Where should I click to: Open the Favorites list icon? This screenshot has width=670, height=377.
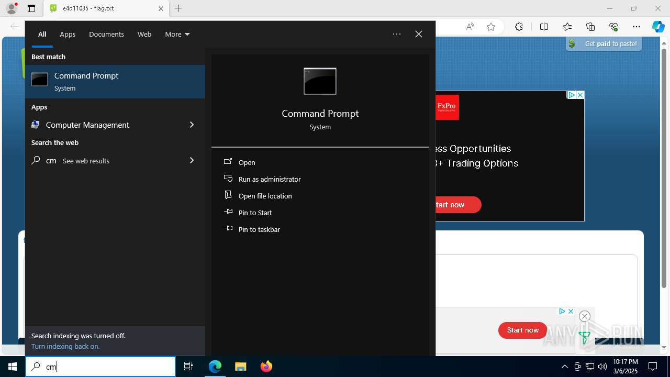(567, 27)
